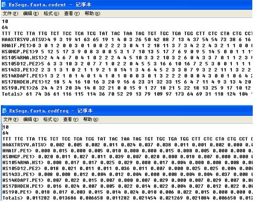Click line '64' in the codfreq window
The image size is (255, 202).
click(5, 133)
